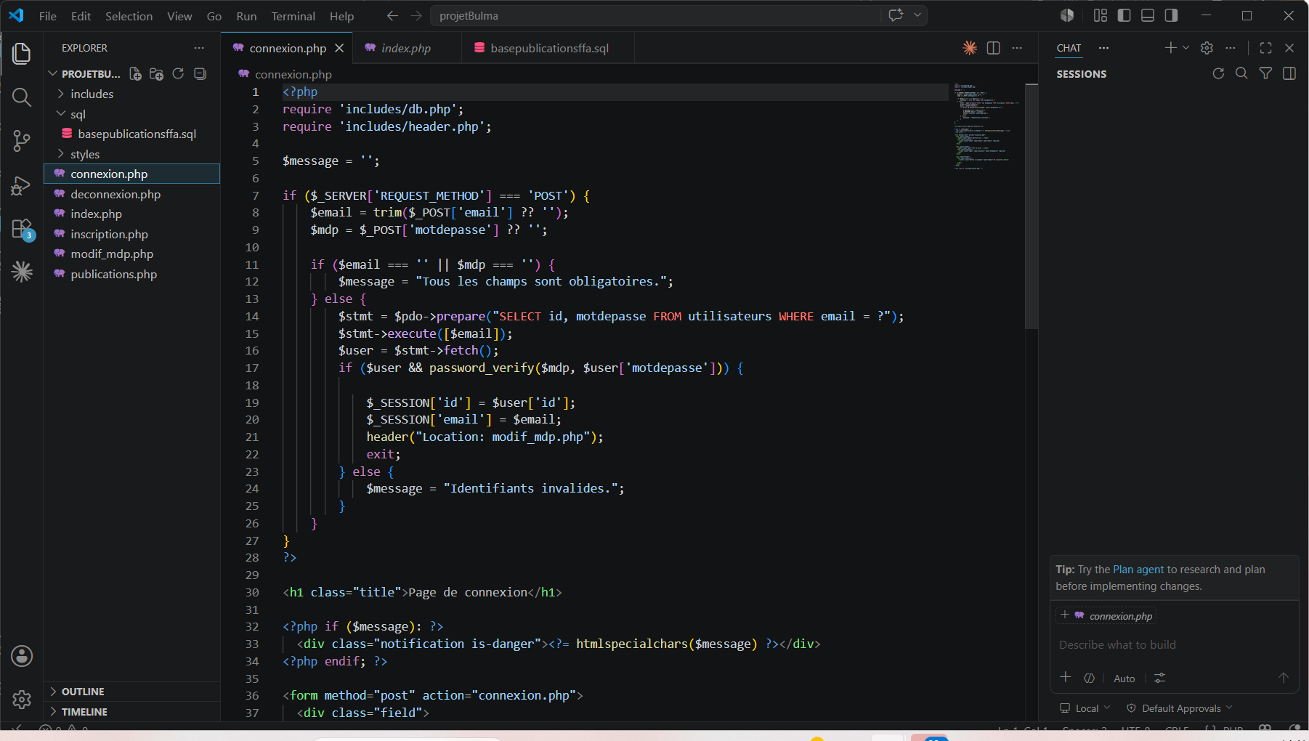Open the Explorer view in activity bar

pos(22,53)
